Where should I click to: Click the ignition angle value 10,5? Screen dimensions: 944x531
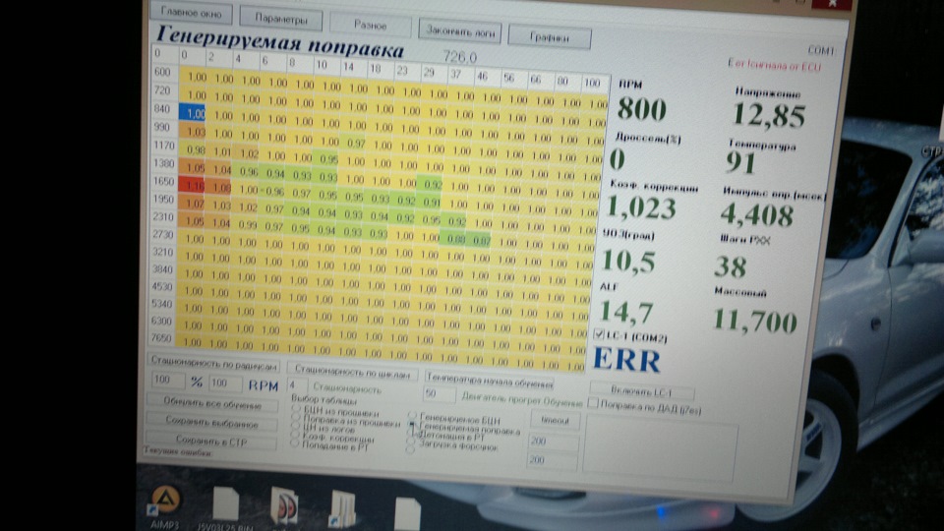[629, 260]
